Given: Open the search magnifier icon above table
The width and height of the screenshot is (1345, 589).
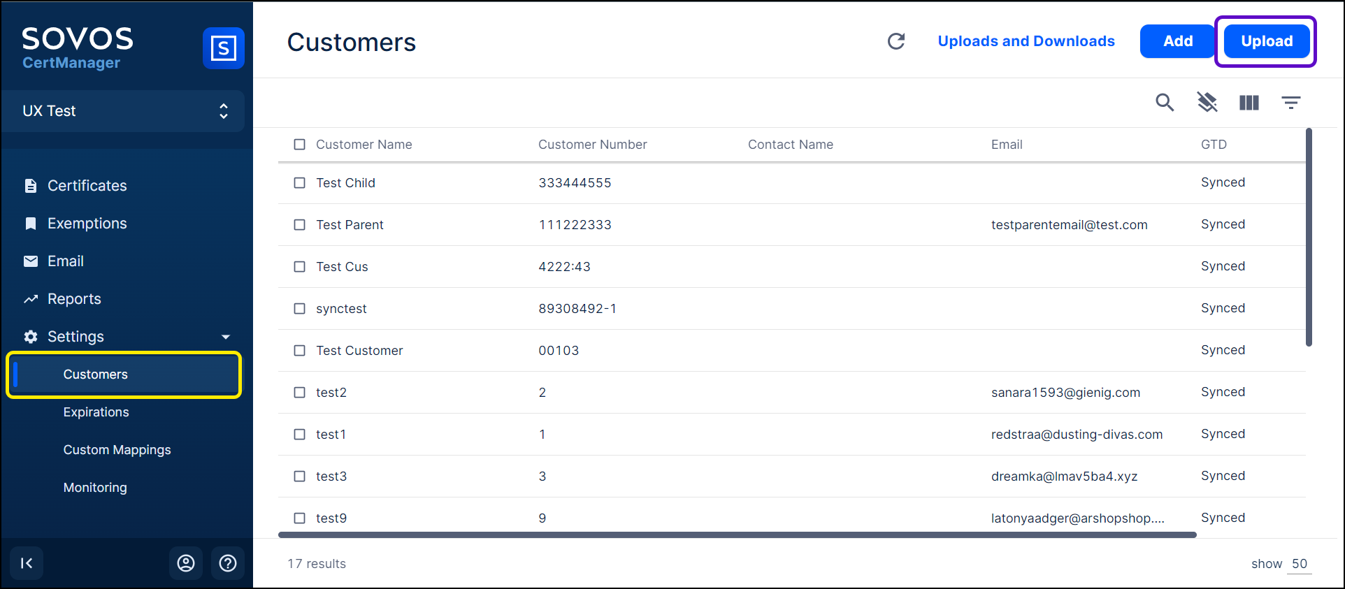Looking at the screenshot, I should point(1164,103).
